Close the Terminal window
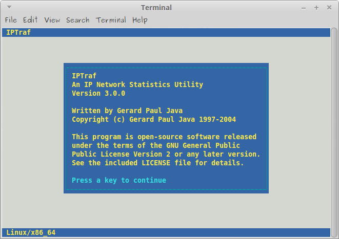Viewport: 339px width, 239px height. click(329, 8)
